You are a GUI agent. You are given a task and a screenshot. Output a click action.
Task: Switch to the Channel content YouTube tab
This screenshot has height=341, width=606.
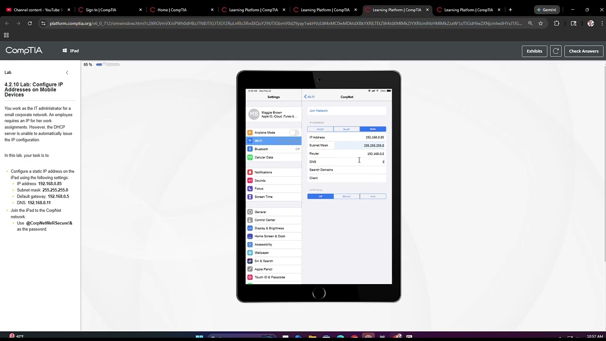pyautogui.click(x=37, y=9)
